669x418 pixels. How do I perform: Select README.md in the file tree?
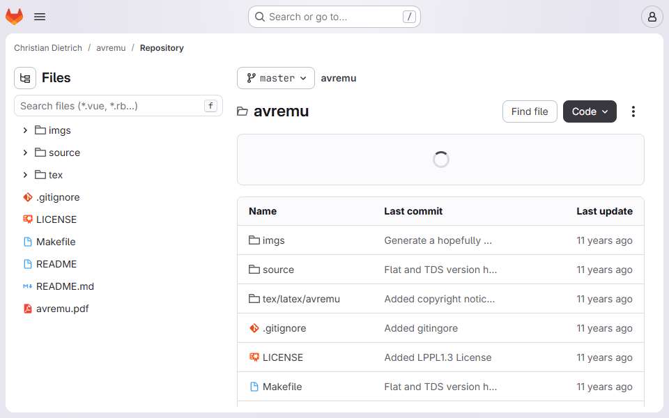pos(65,286)
